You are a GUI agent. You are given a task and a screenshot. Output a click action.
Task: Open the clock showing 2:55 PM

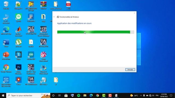coord(164,96)
